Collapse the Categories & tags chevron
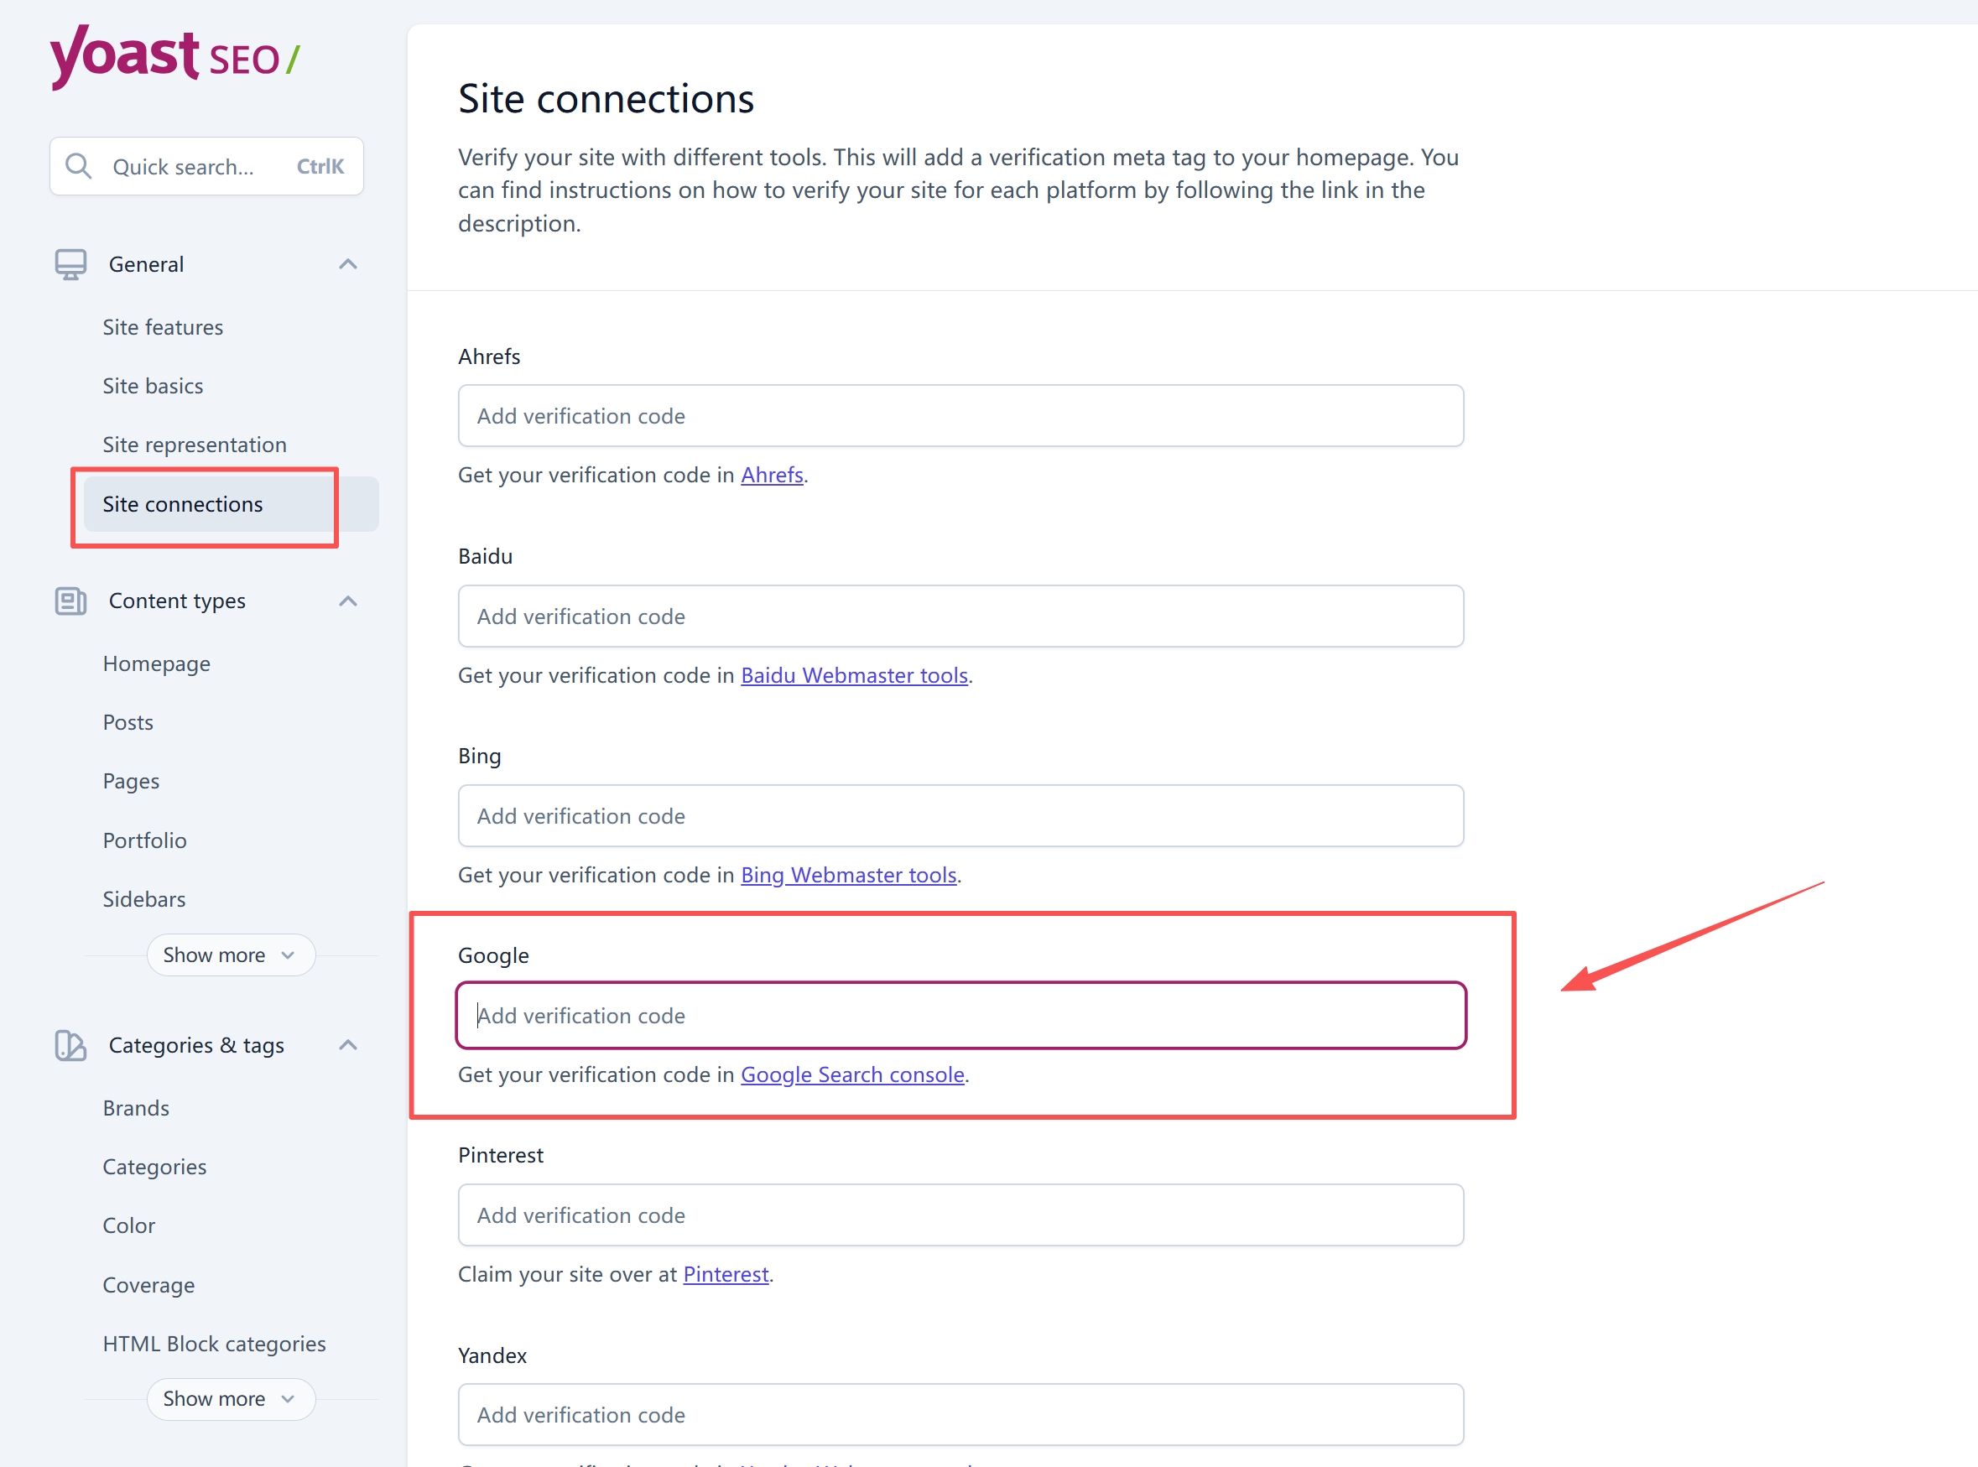 pos(348,1045)
